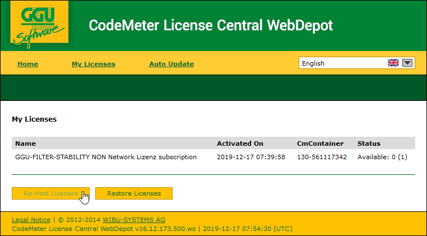Click the CodeMeter License Central WebDepot title
This screenshot has width=427, height=236.
(211, 26)
